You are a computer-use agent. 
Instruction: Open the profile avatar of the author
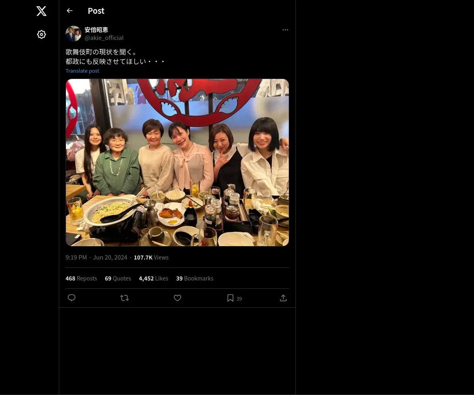click(x=73, y=34)
